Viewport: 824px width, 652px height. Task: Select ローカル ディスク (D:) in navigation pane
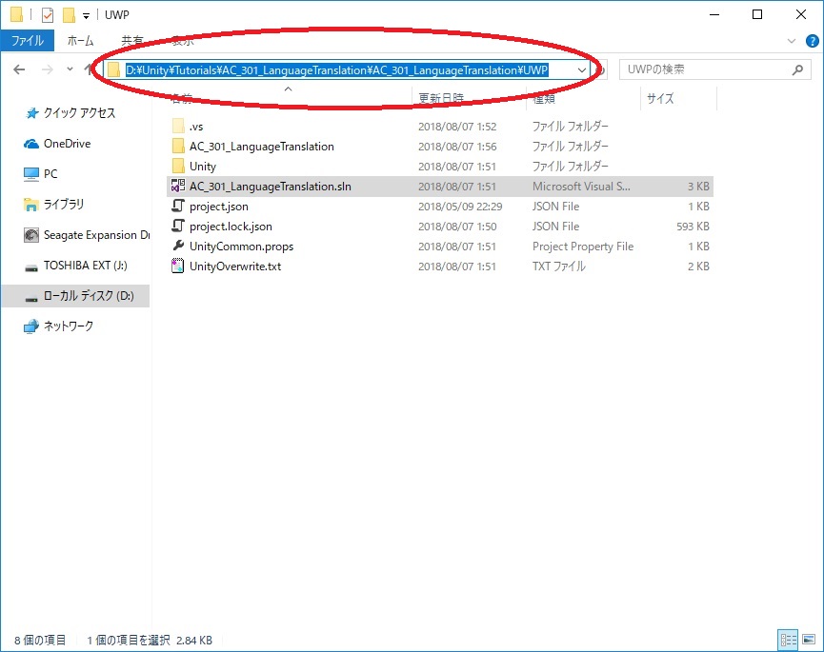pyautogui.click(x=75, y=296)
